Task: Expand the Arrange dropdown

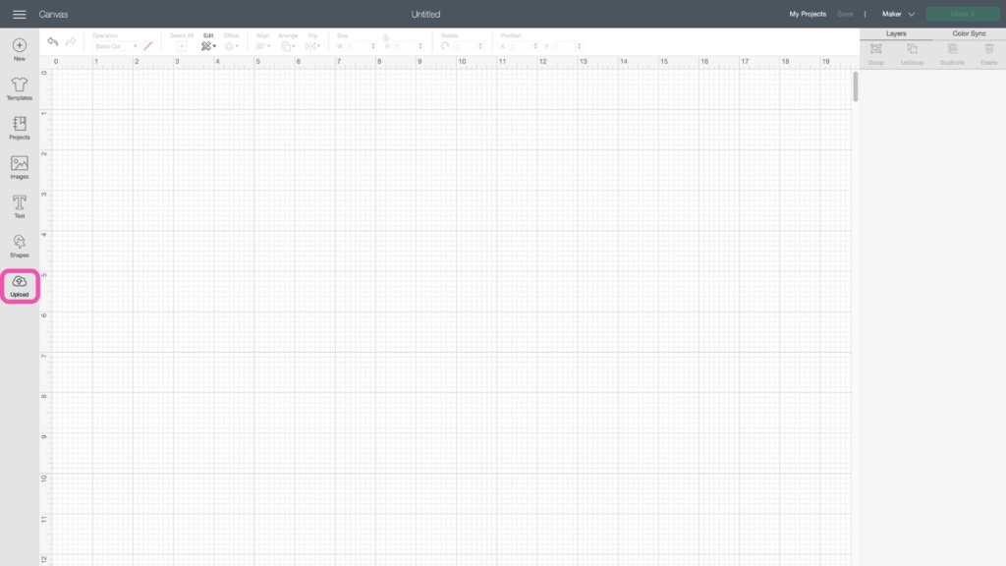Action: [x=288, y=46]
